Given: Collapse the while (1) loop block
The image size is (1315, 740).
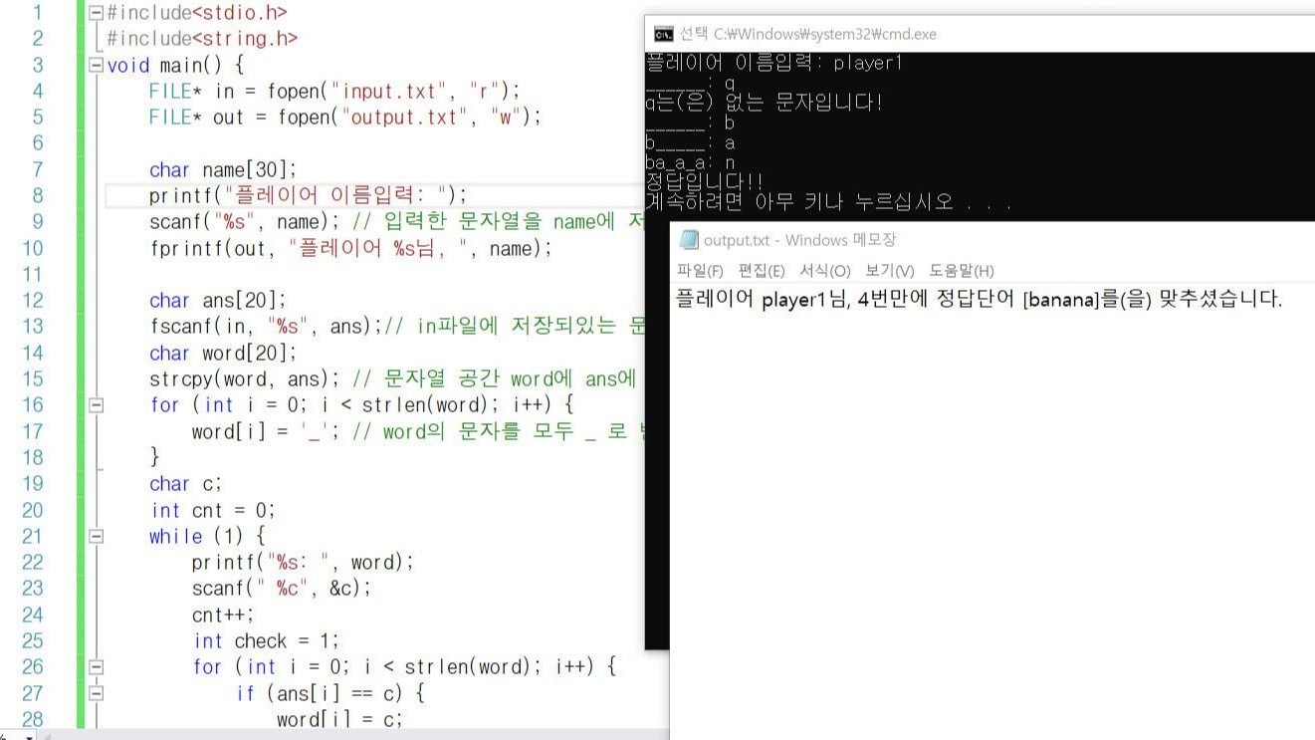Looking at the screenshot, I should (96, 537).
